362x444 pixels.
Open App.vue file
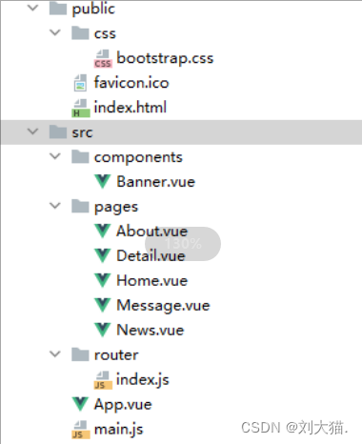pos(123,405)
